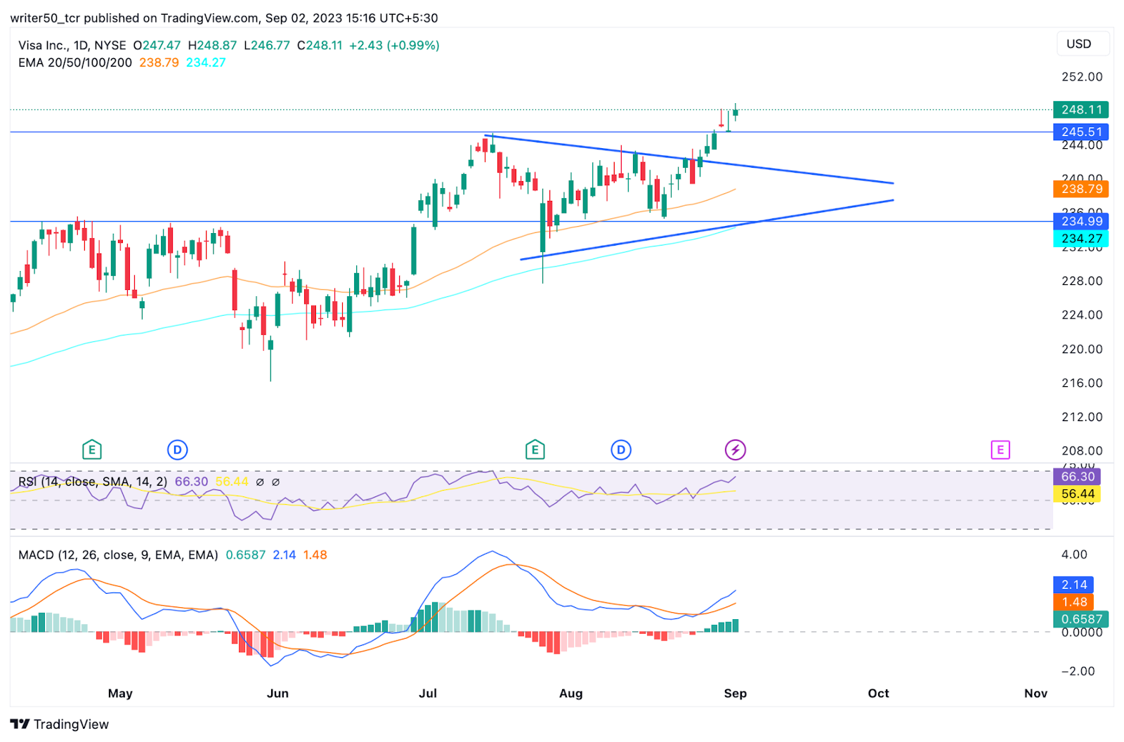Click the 234.27 cyan EMA price label
Screen dimensions: 1124x742
pos(1081,239)
